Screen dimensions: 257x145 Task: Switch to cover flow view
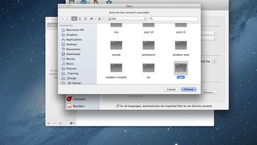(92, 19)
